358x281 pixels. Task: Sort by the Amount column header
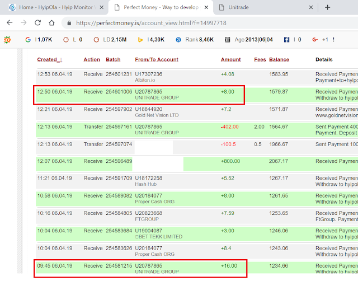[231, 59]
